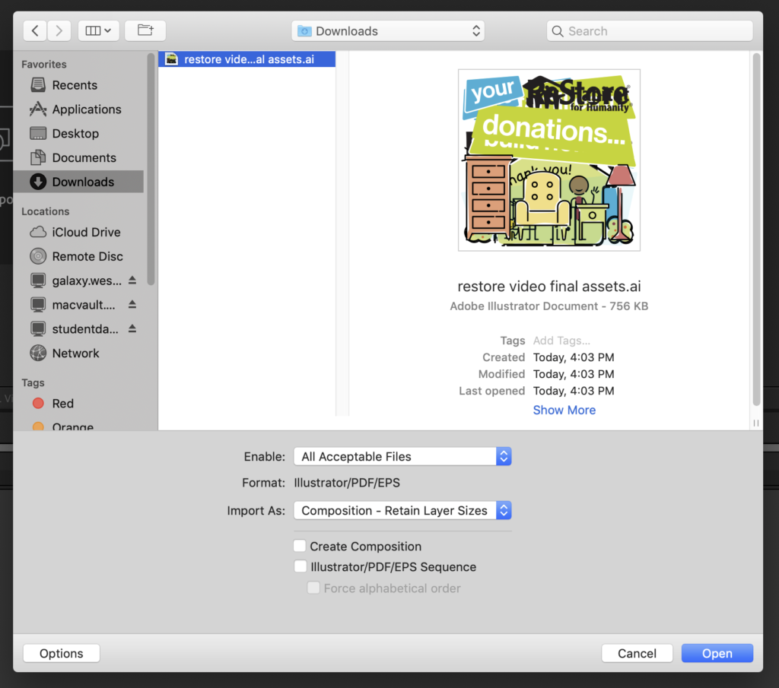Image resolution: width=779 pixels, height=688 pixels.
Task: Enable the Create Composition checkbox
Action: click(300, 546)
